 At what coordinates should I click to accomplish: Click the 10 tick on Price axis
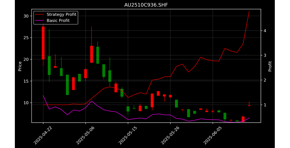point(26,103)
